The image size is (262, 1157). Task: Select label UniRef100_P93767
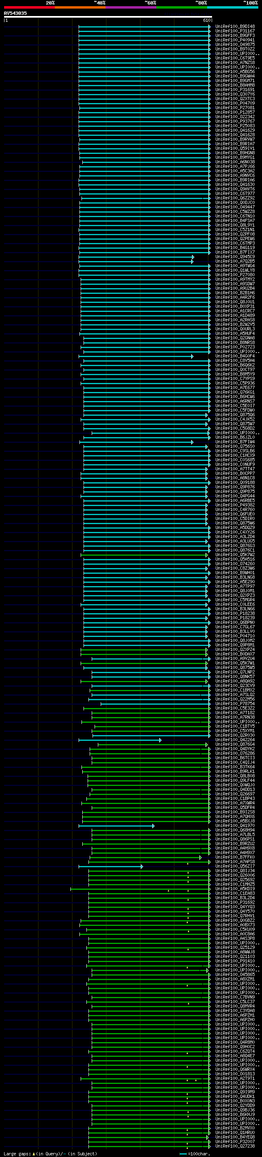tap(235, 121)
